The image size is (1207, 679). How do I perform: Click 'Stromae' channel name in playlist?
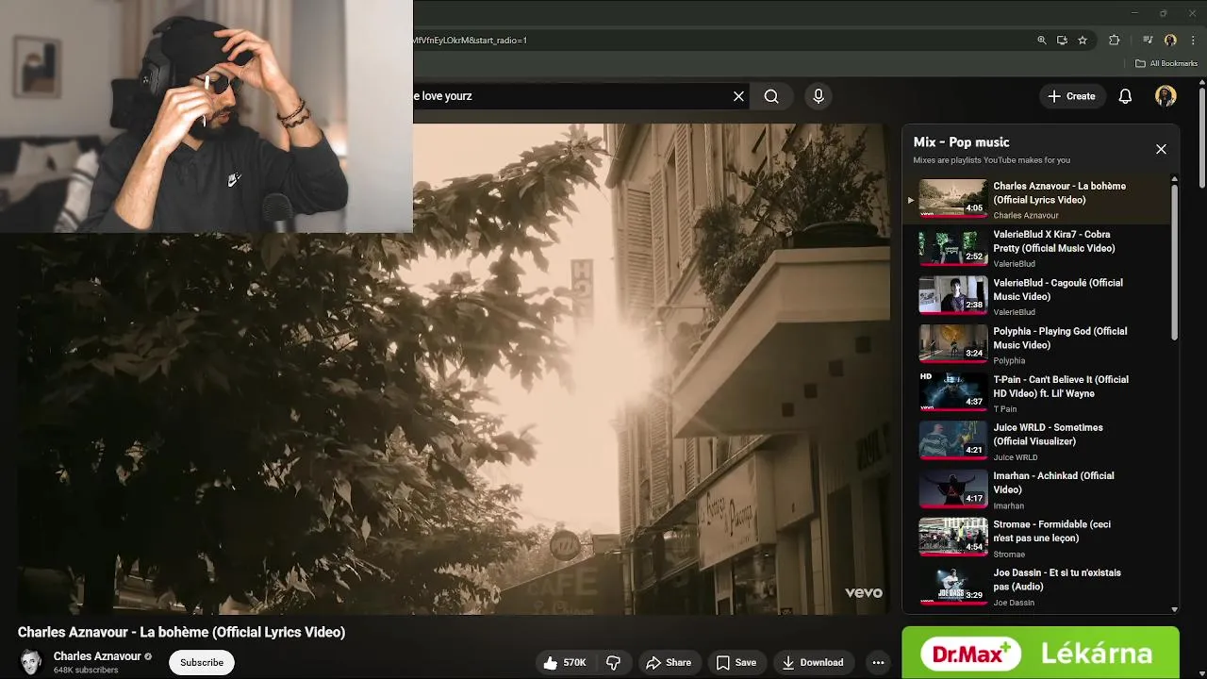click(1009, 555)
